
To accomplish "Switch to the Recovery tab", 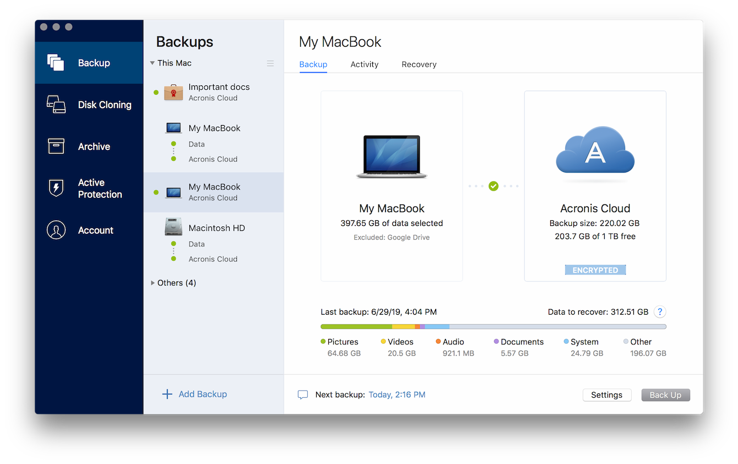I will pyautogui.click(x=419, y=64).
